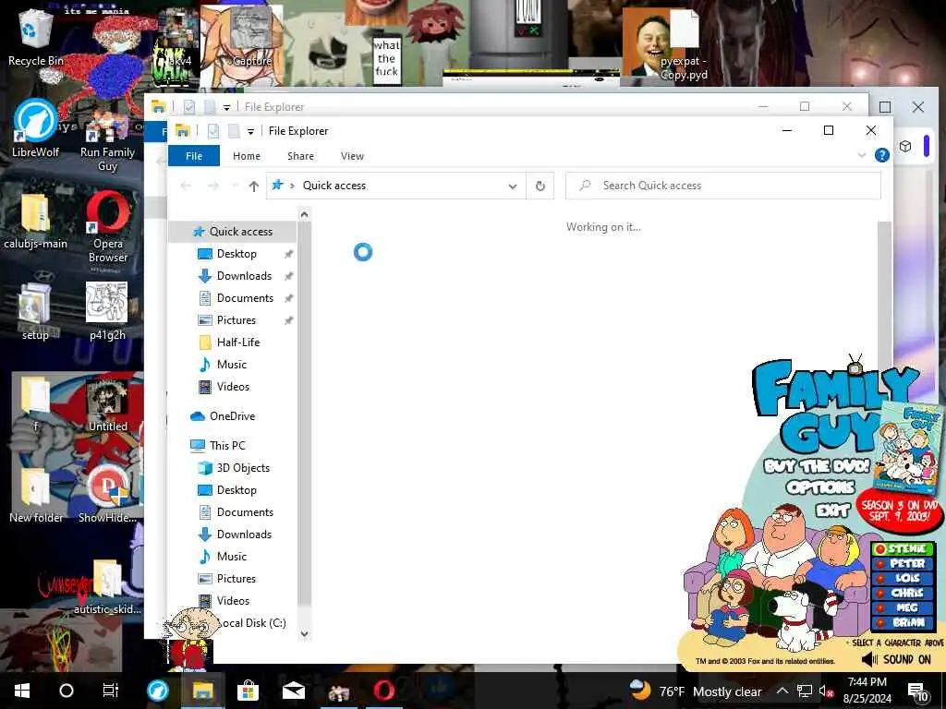
Task: Select the p41g2h image file
Action: 107,311
